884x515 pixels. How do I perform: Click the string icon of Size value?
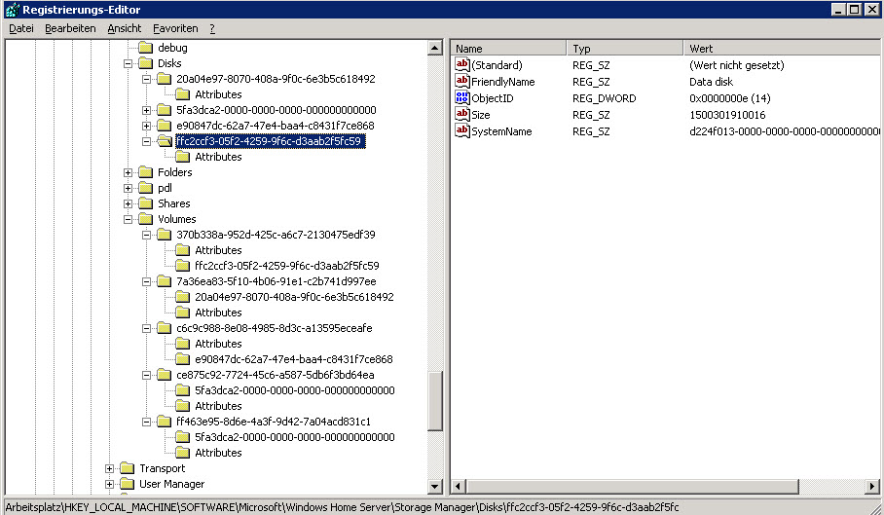(x=462, y=114)
